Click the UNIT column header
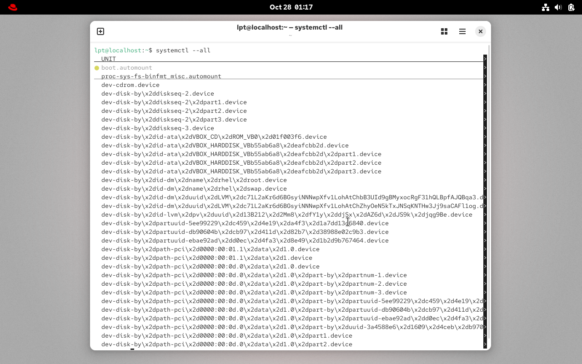The height and width of the screenshot is (364, 582). (109, 59)
